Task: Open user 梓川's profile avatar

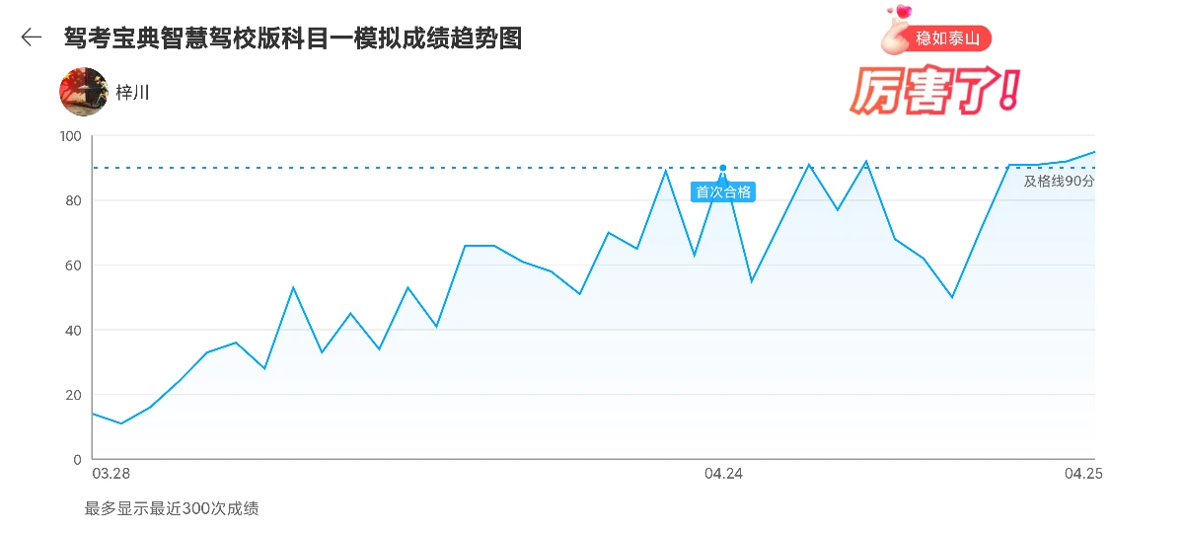Action: pos(84,92)
